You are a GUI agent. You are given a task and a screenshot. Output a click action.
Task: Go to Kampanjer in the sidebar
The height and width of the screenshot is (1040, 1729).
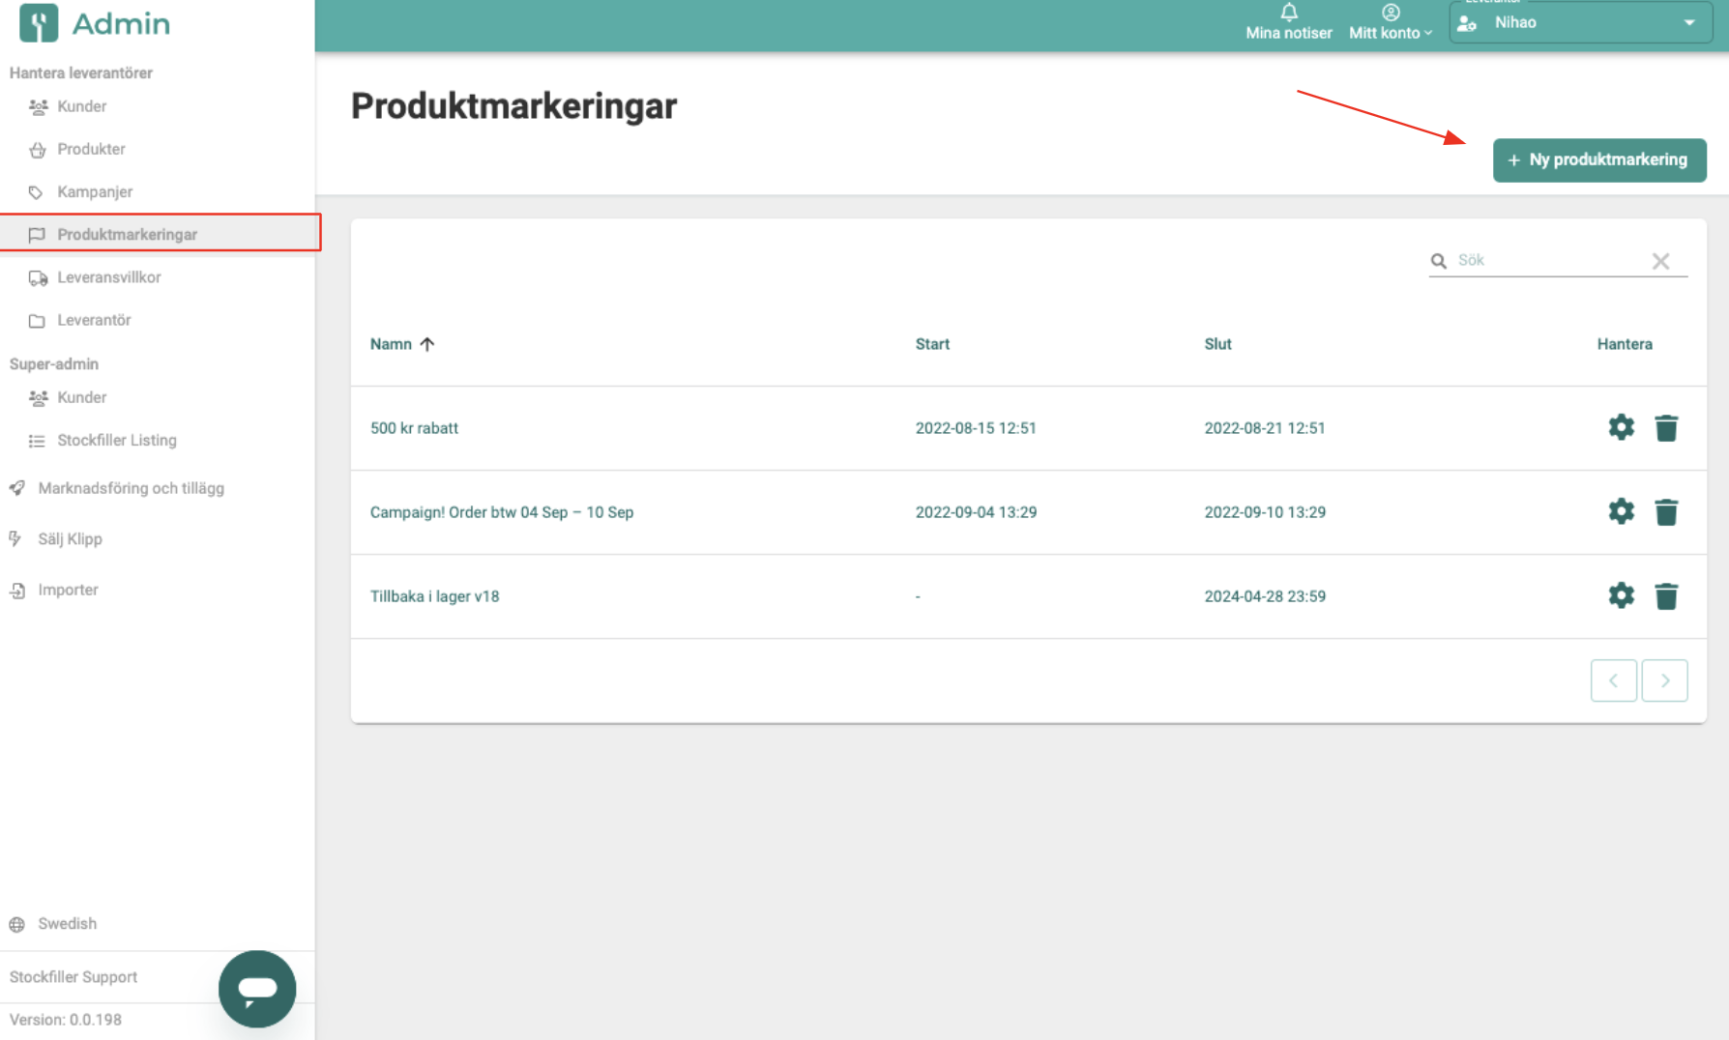click(95, 191)
